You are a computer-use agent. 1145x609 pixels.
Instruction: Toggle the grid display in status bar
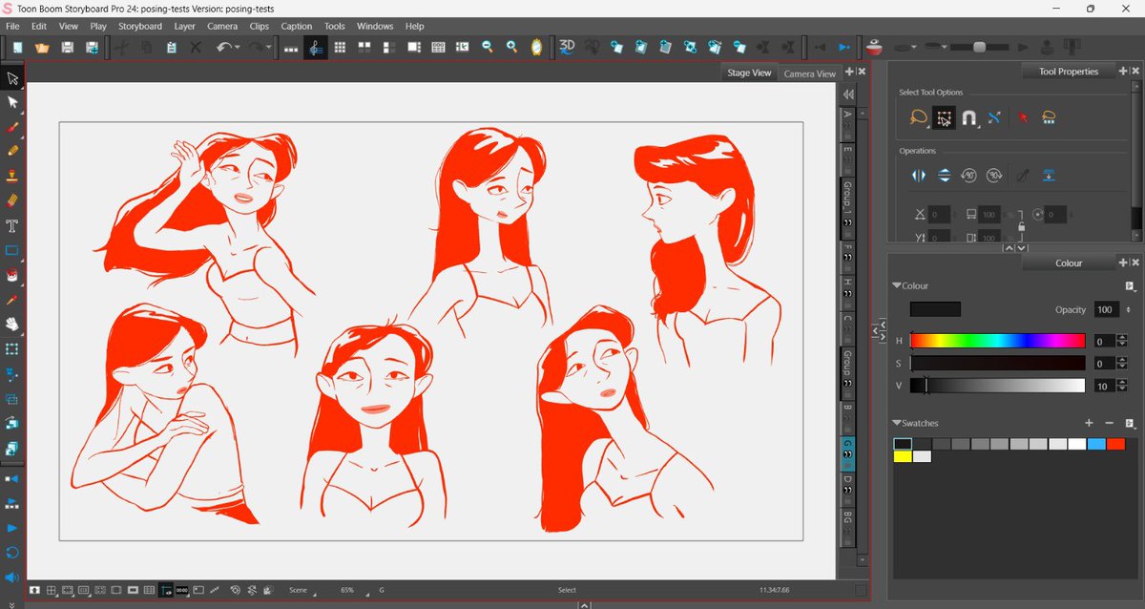52,590
